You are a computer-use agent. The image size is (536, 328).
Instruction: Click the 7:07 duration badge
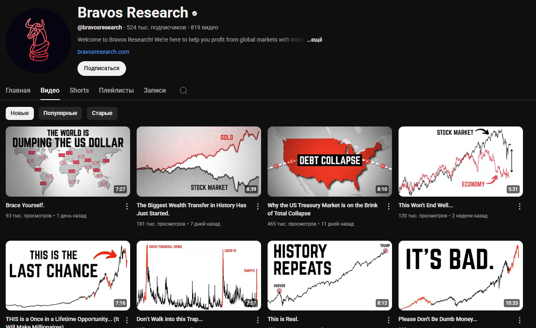(x=251, y=303)
